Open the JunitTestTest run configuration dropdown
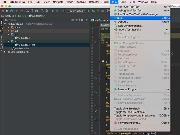 pyautogui.click(x=76, y=11)
